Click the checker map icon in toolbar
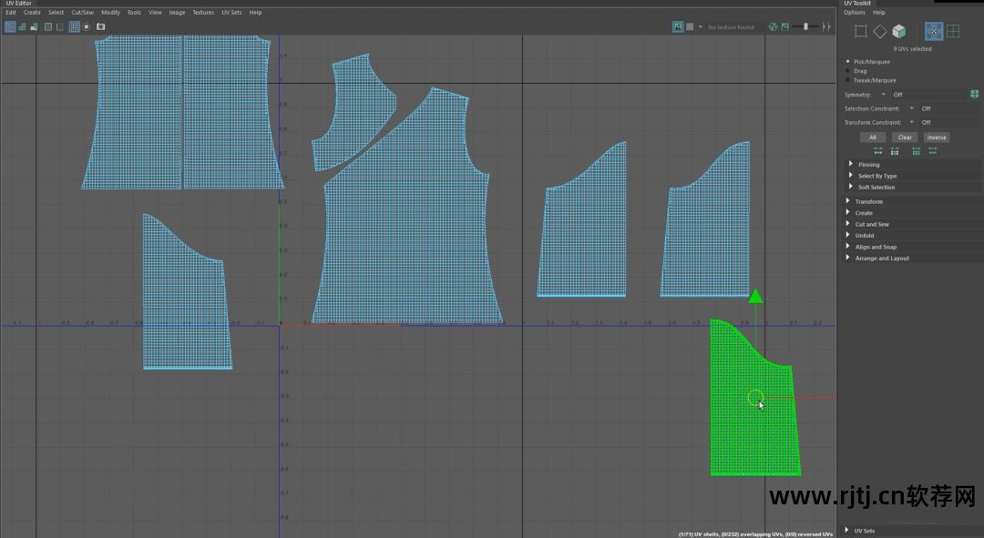Image resolution: width=984 pixels, height=538 pixels. [690, 27]
